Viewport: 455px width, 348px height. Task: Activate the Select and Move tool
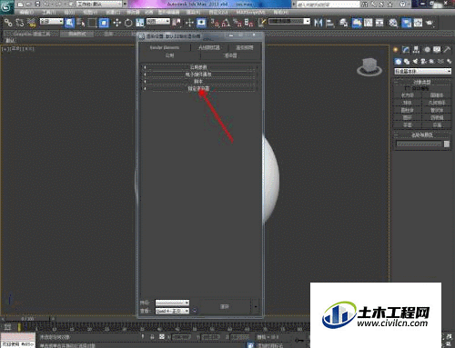point(116,23)
